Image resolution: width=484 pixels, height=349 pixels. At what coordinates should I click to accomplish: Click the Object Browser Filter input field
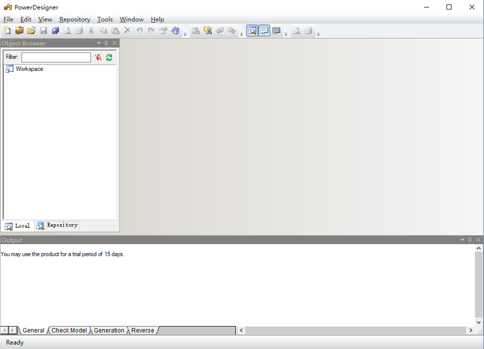pos(56,57)
